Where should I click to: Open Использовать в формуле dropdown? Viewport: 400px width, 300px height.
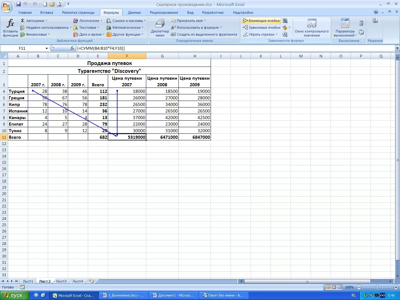pyautogui.click(x=196, y=27)
